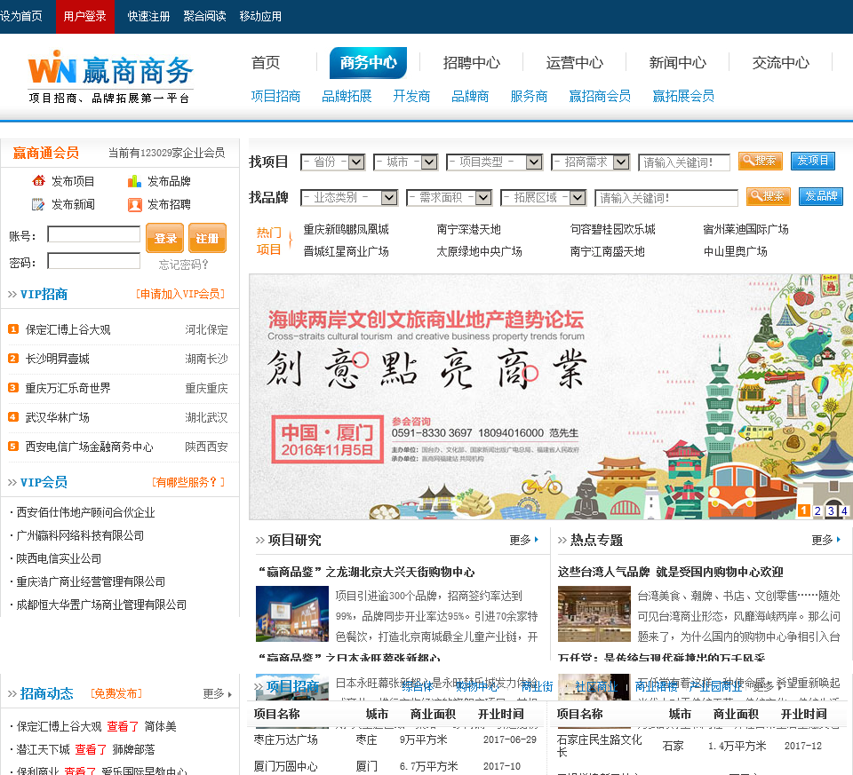This screenshot has width=853, height=775.
Task: Click 免费发布 in 招商动态
Action: coord(116,693)
